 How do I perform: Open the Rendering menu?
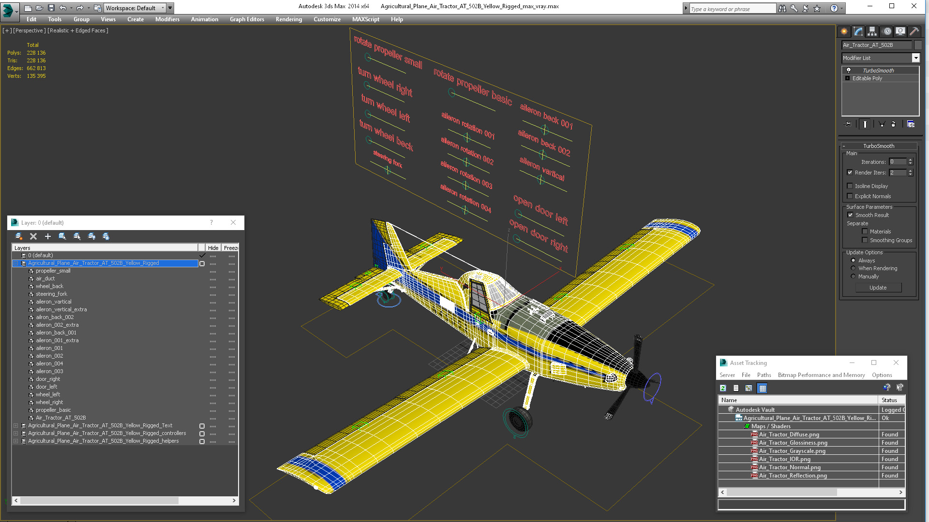click(x=289, y=19)
